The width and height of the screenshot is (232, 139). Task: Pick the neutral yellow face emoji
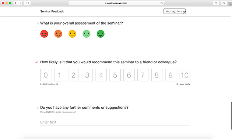72,34
